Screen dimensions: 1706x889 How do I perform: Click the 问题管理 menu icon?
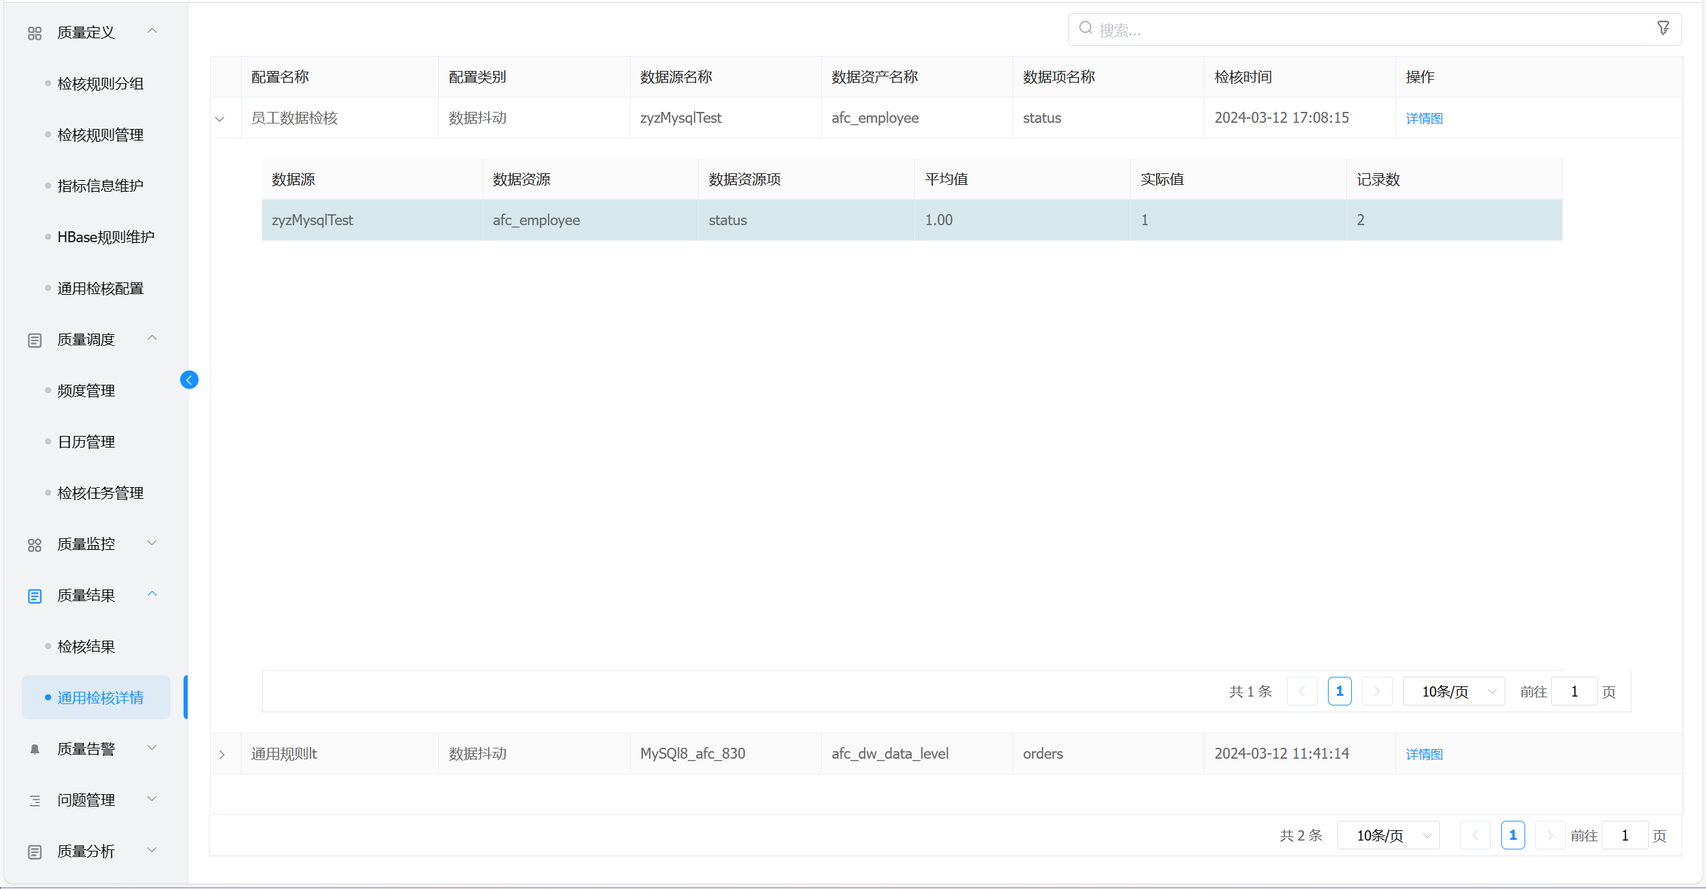[35, 800]
